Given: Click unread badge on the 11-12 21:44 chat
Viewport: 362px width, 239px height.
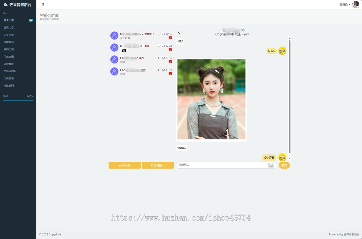Looking at the screenshot, I should pyautogui.click(x=170, y=74).
